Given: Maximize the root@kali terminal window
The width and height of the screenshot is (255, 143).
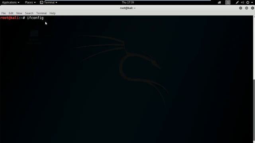Looking at the screenshot, I should pyautogui.click(x=247, y=8).
